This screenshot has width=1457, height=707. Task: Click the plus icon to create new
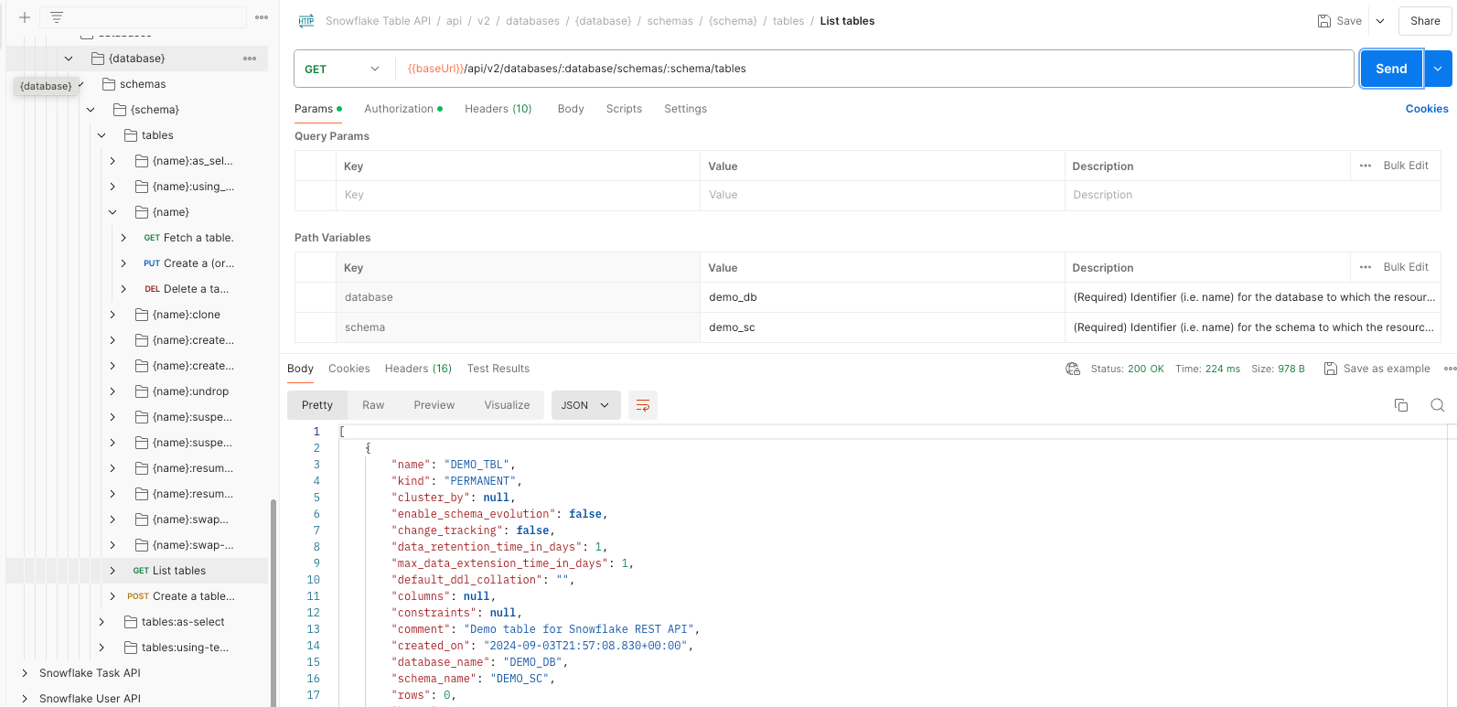(x=25, y=17)
